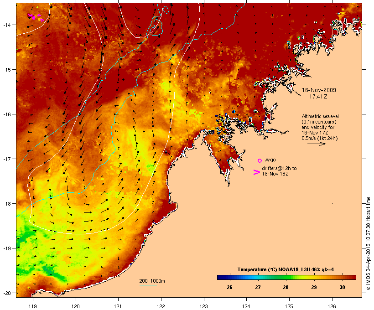
Task: Click the 0.5m/s velocity scale arrow
Action: [x=316, y=144]
